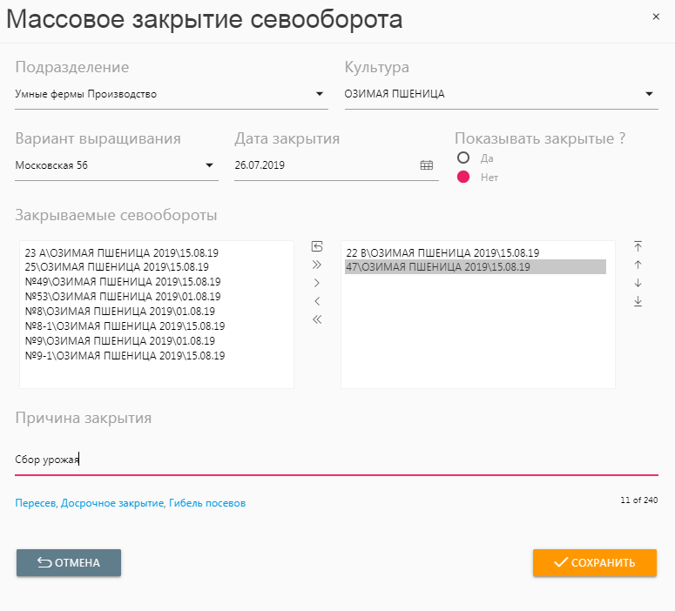
Task: Open the calendar picker for closing date
Action: tap(427, 164)
